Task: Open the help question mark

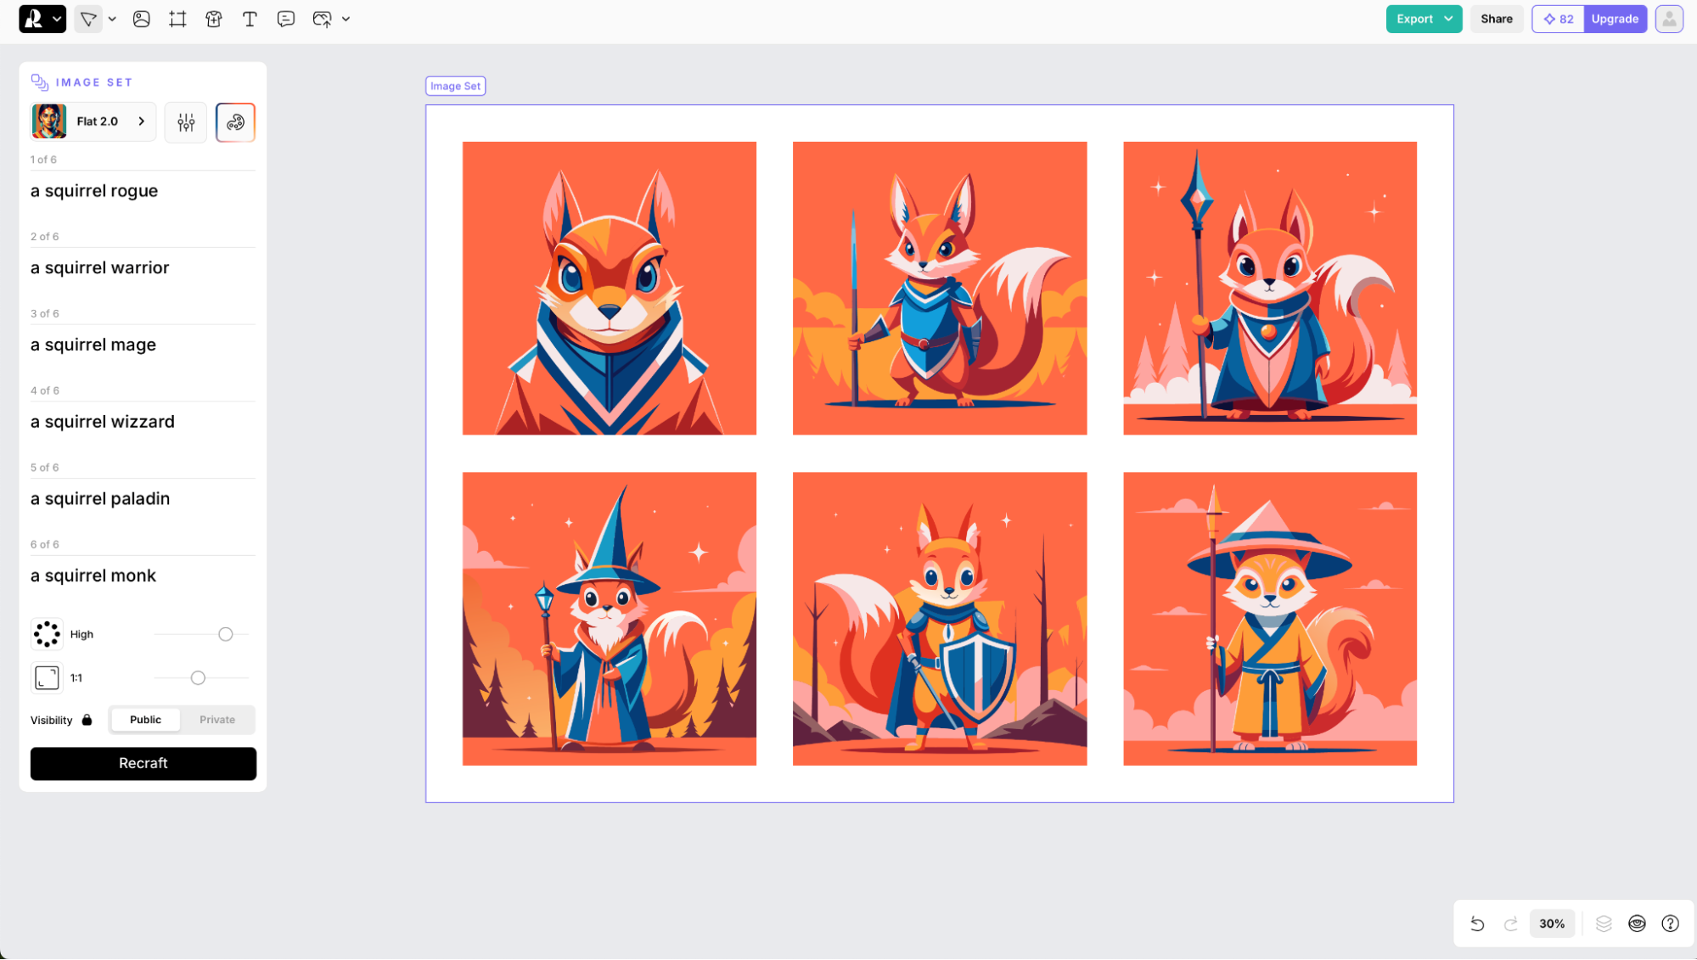Action: (x=1670, y=924)
